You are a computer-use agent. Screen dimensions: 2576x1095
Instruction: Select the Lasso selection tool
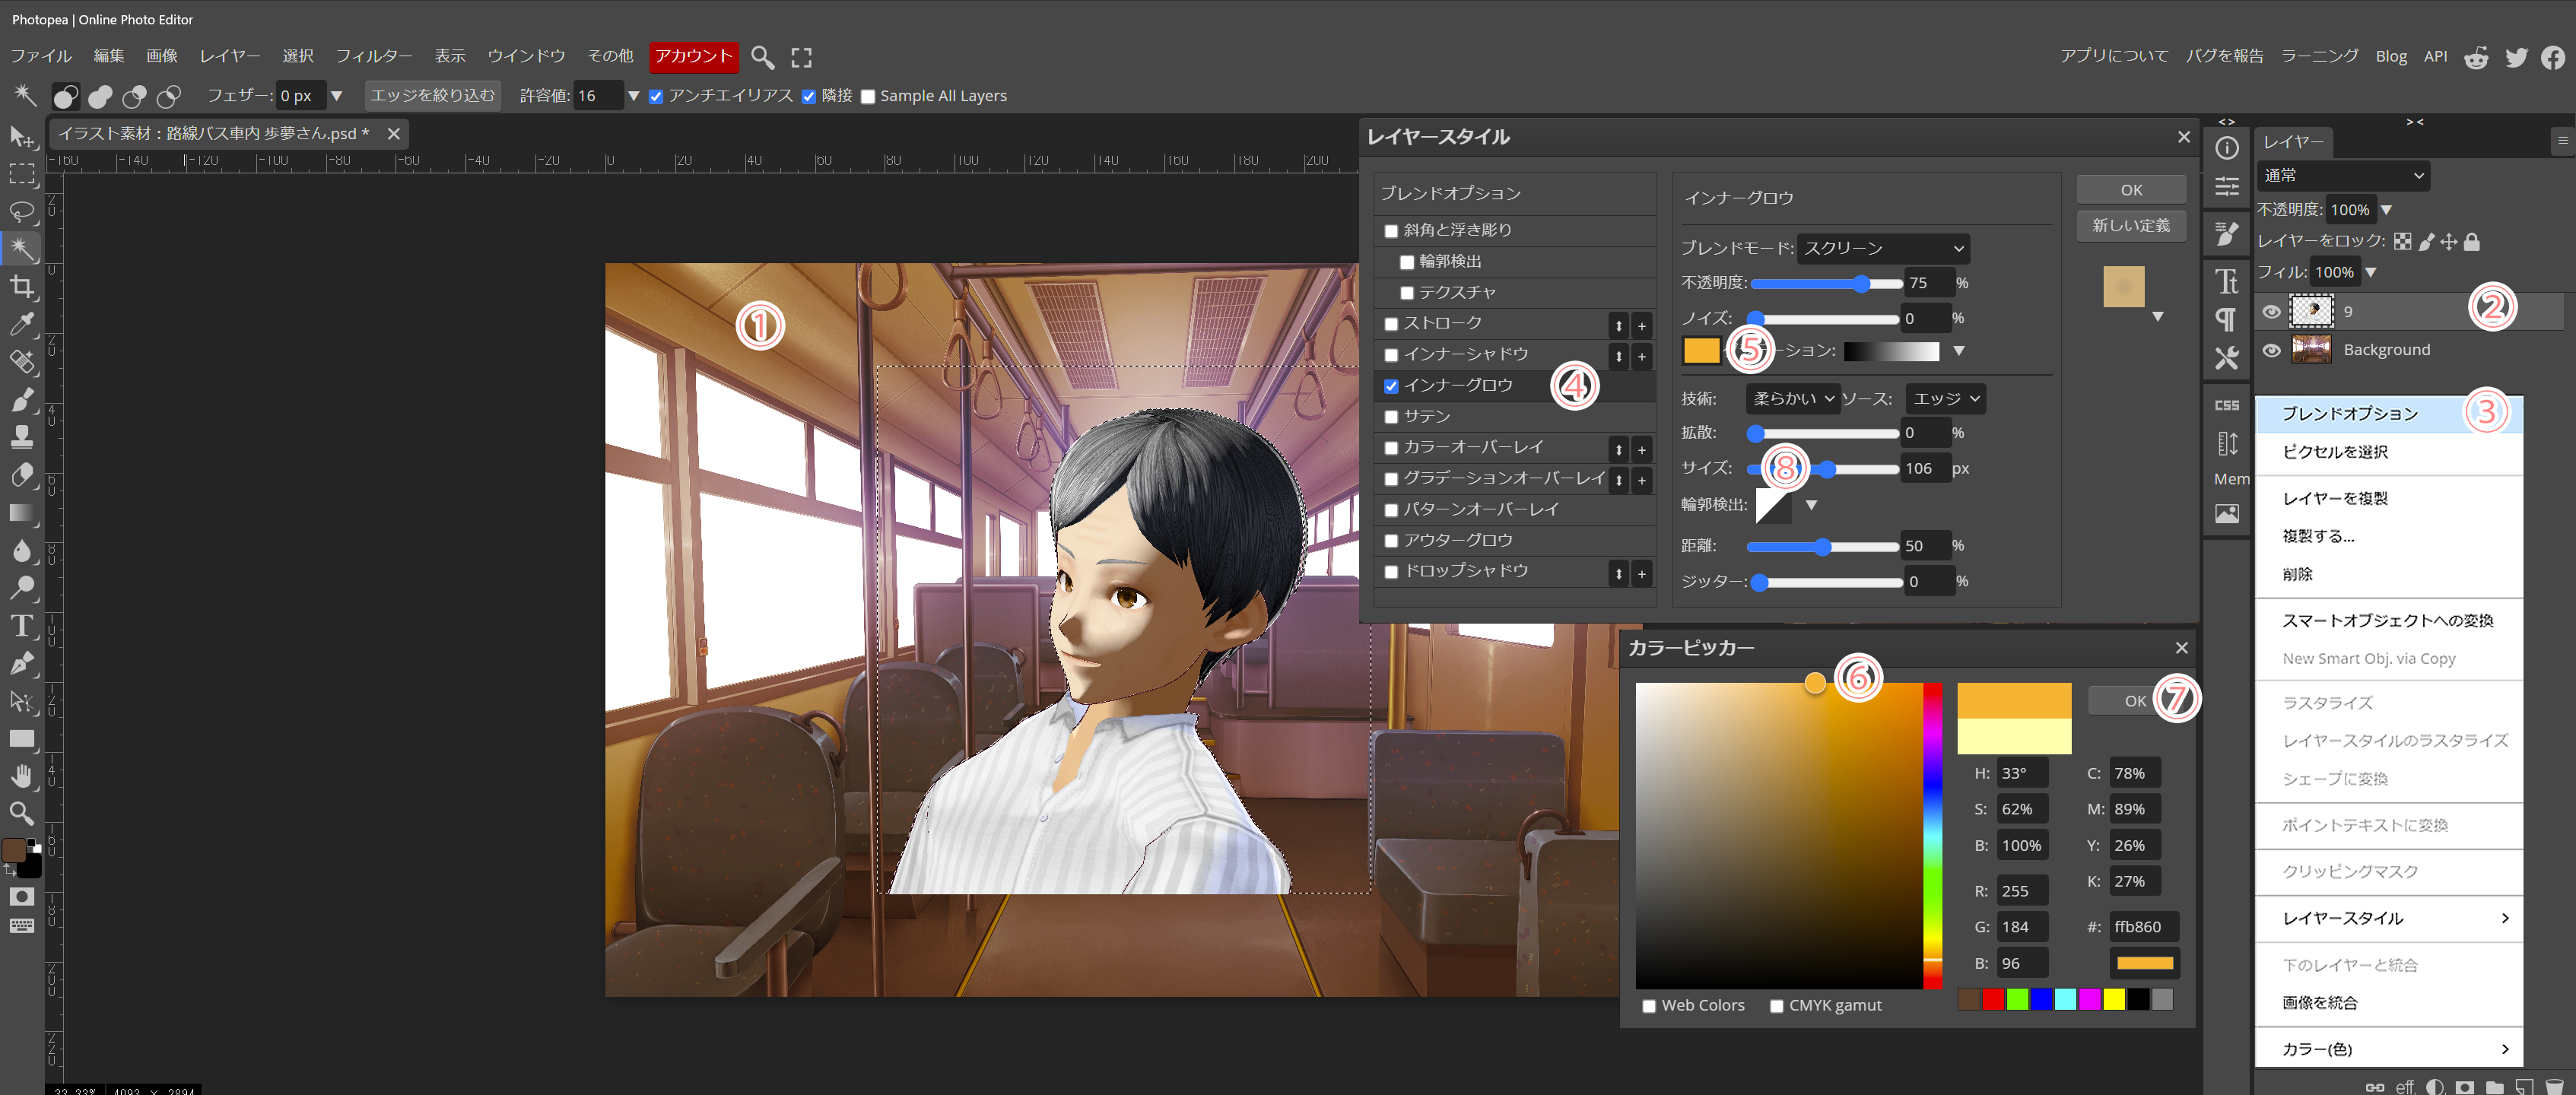click(22, 211)
